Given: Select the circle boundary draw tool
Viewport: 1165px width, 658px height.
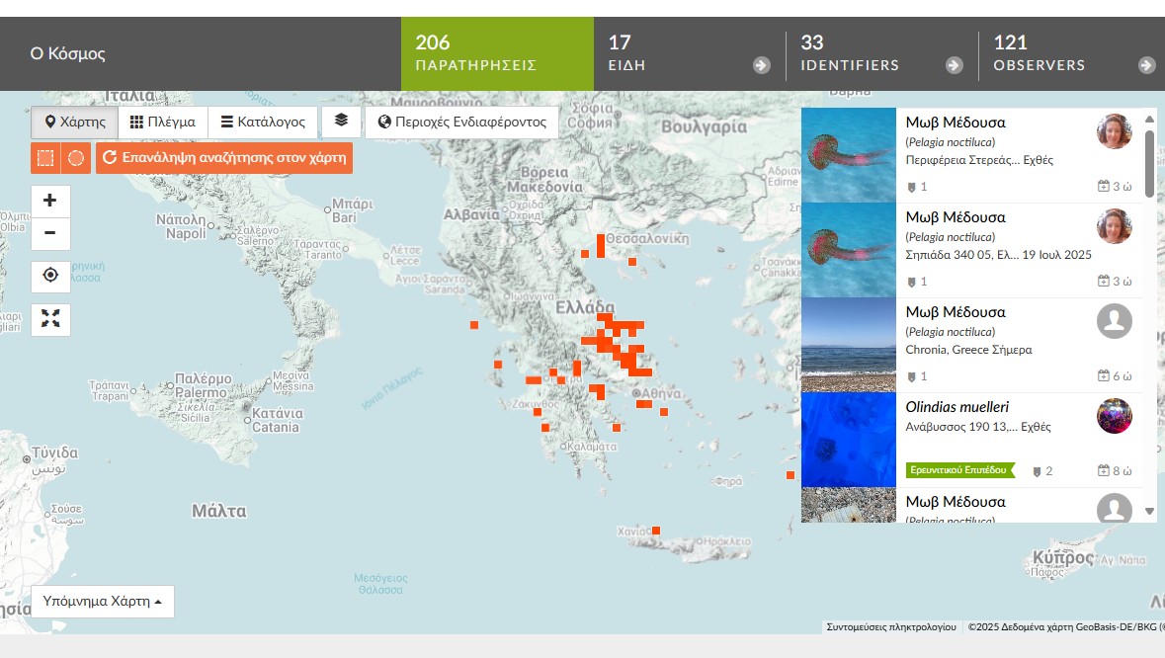Looking at the screenshot, I should click(76, 157).
